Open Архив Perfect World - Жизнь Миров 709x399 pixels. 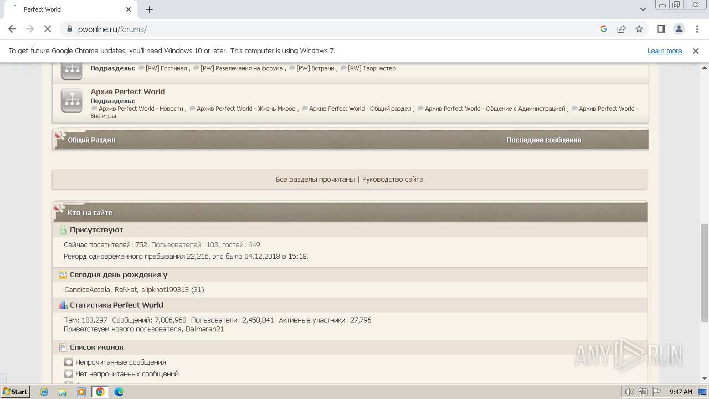tap(246, 109)
